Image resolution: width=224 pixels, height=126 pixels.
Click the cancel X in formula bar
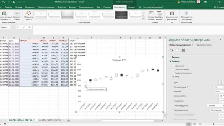[x=18, y=27]
